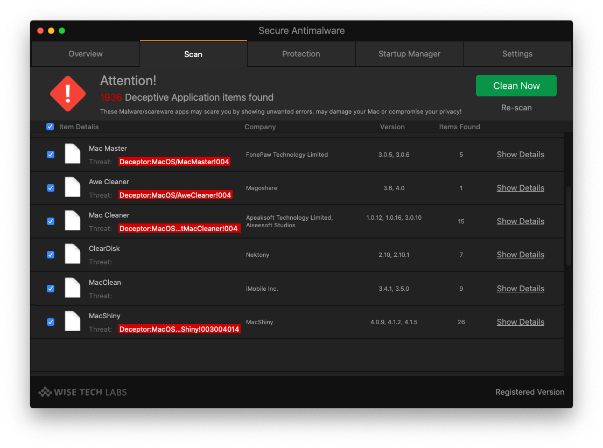Click the Mac Cleaner file icon
The width and height of the screenshot is (603, 448).
[x=72, y=221]
